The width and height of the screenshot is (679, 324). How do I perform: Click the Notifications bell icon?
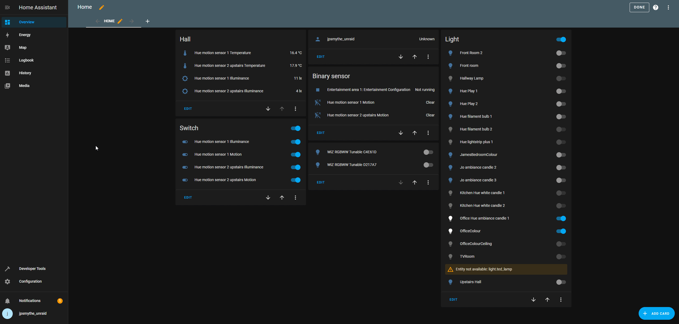(x=7, y=301)
